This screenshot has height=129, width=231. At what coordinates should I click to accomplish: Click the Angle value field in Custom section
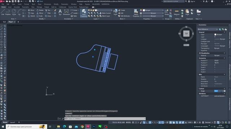(219, 91)
